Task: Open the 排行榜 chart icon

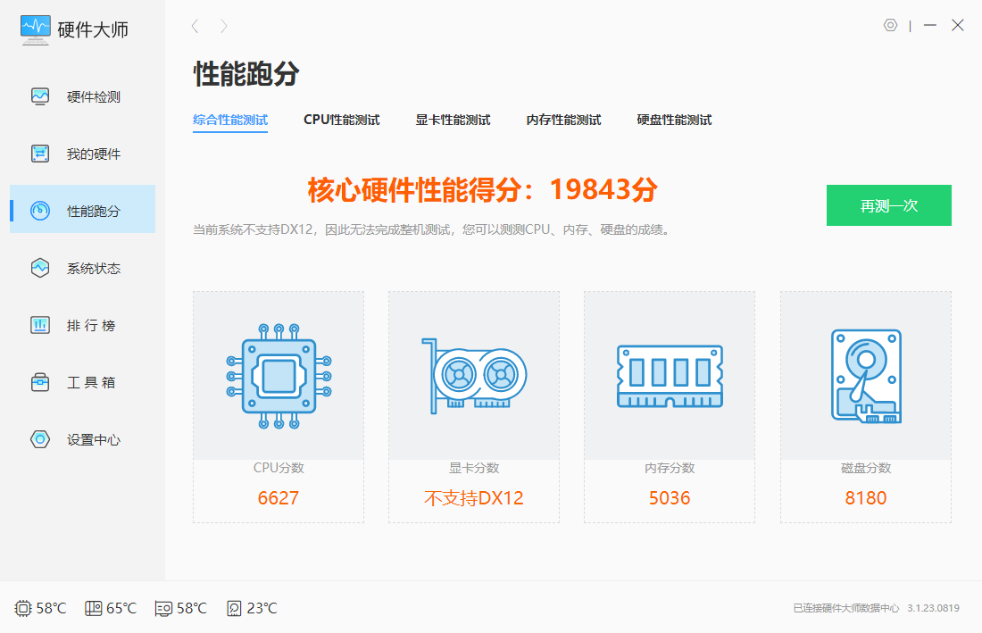Action: (40, 325)
